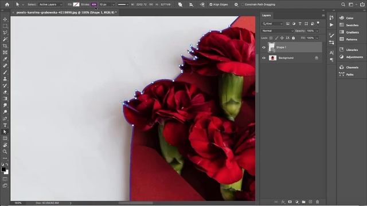Click the Home icon in options bar
This screenshot has width=367, height=206.
[7, 5]
